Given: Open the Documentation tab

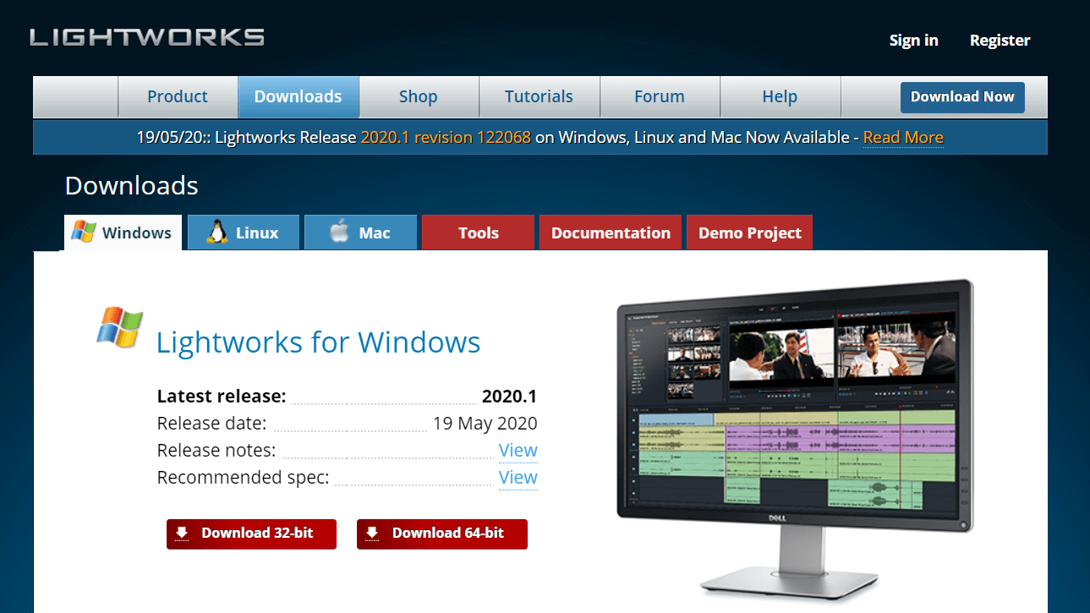Looking at the screenshot, I should tap(611, 233).
